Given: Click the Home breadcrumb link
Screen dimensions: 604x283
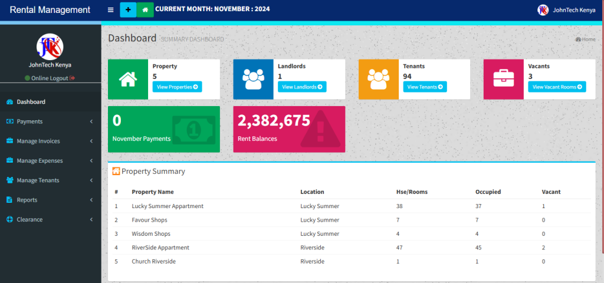Looking at the screenshot, I should (x=585, y=40).
